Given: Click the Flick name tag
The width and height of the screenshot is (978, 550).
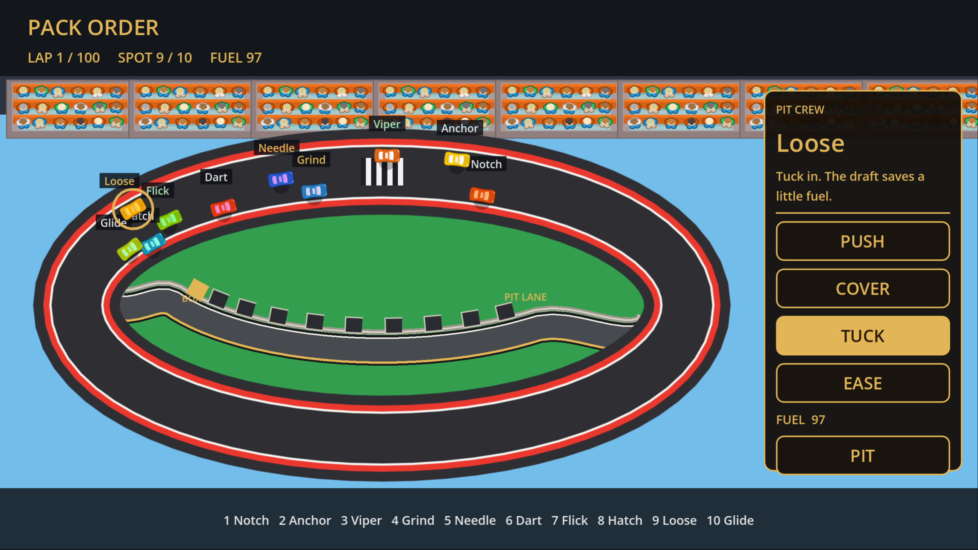Looking at the screenshot, I should click(158, 191).
